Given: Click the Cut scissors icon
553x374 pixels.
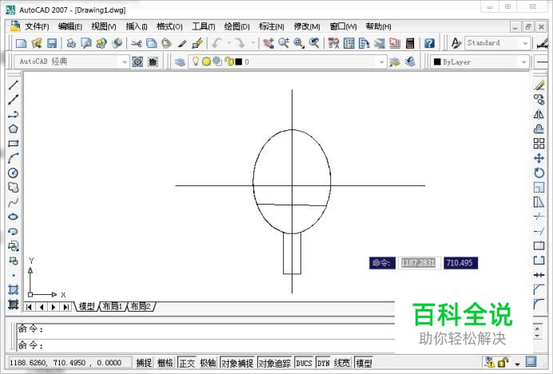Looking at the screenshot, I should [x=136, y=43].
